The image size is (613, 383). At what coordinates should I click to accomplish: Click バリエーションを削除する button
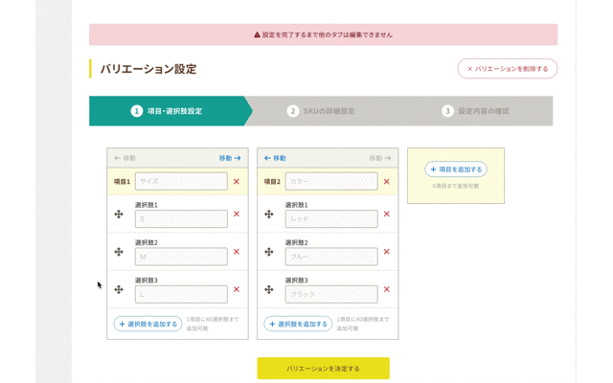[x=508, y=69]
